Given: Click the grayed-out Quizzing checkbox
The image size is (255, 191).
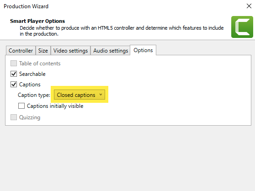Looking at the screenshot, I should point(14,117).
